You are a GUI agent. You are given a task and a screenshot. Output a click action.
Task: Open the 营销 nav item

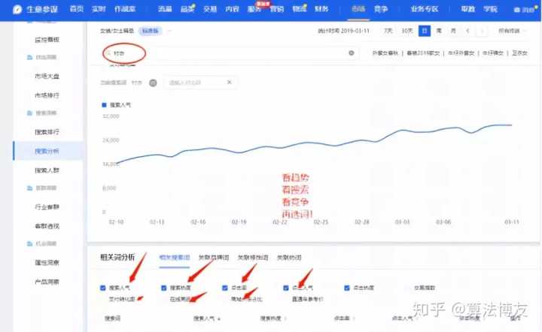277,9
